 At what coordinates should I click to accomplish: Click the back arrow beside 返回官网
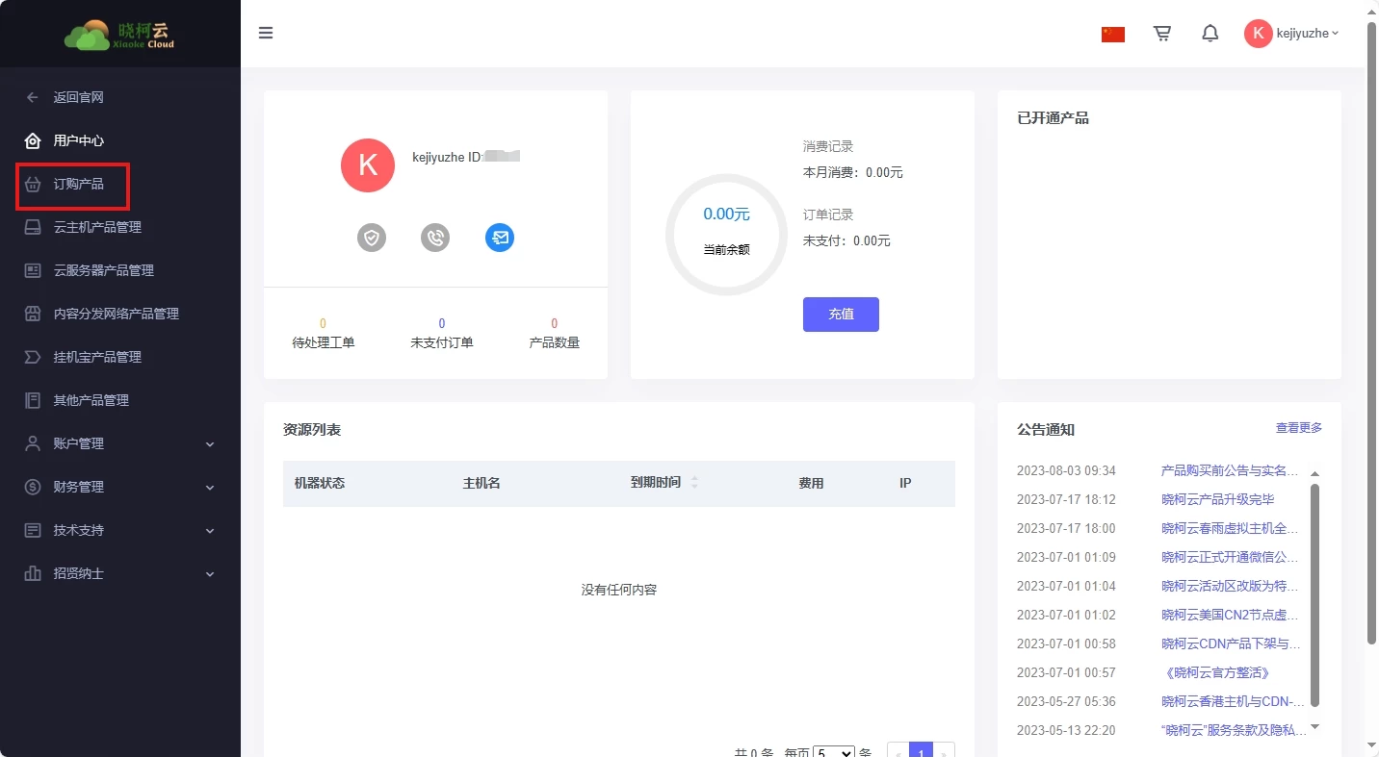tap(33, 97)
